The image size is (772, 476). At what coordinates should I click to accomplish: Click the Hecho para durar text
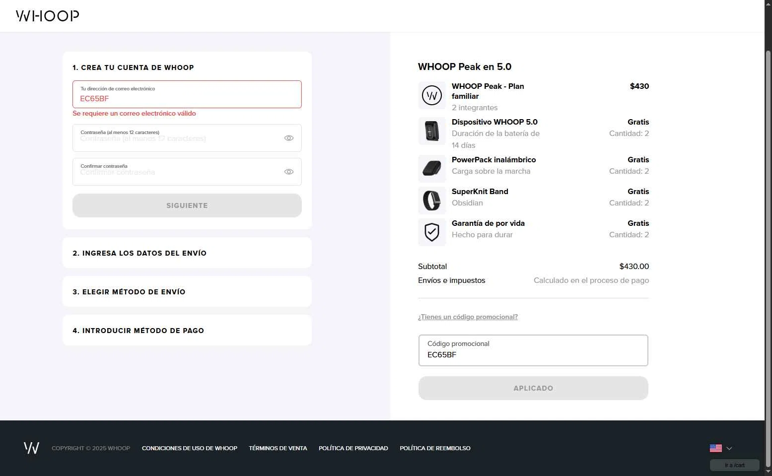pos(482,235)
